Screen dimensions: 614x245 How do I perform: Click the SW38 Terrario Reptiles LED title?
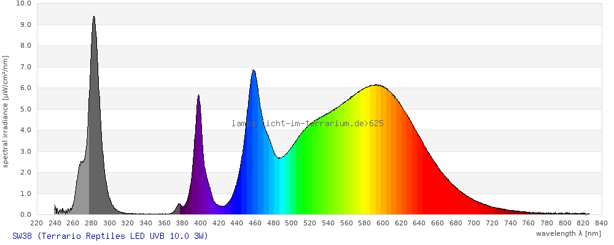point(110,236)
